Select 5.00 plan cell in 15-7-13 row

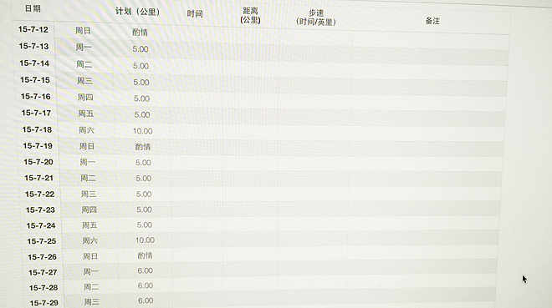point(141,49)
